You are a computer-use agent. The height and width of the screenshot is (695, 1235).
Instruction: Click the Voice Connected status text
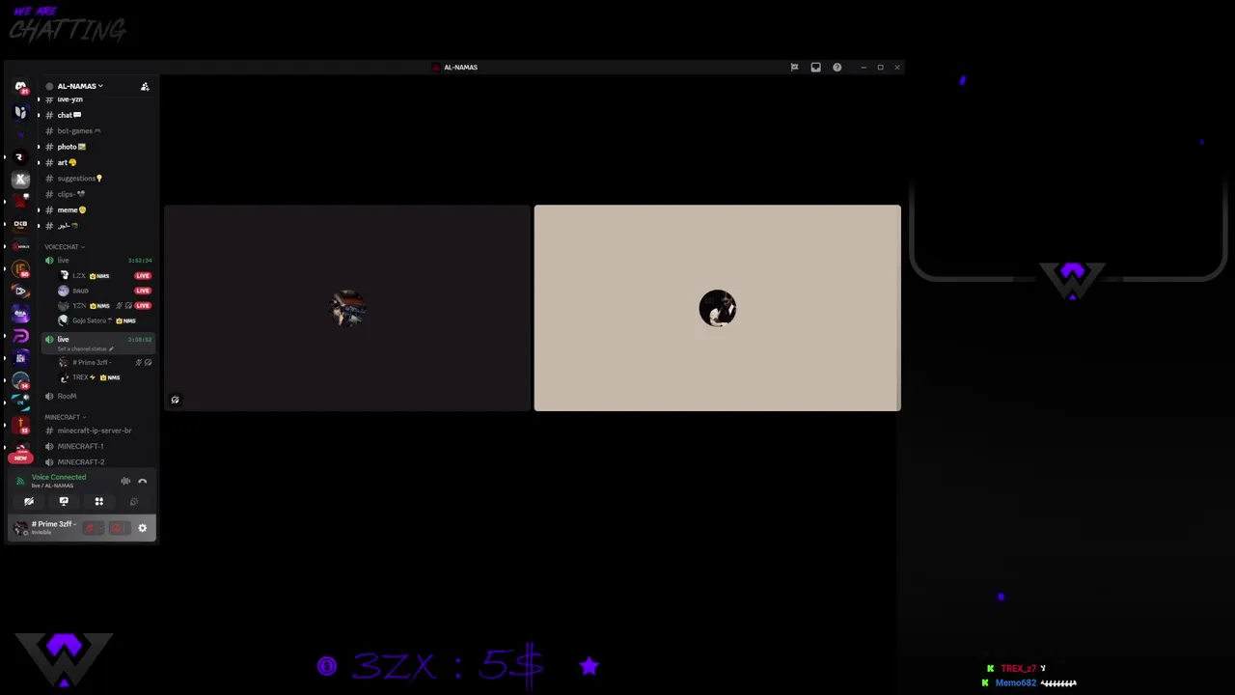coord(59,477)
